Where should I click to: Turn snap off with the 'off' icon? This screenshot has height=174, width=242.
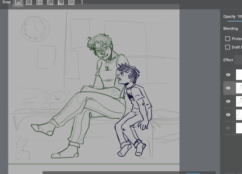click(x=18, y=2)
